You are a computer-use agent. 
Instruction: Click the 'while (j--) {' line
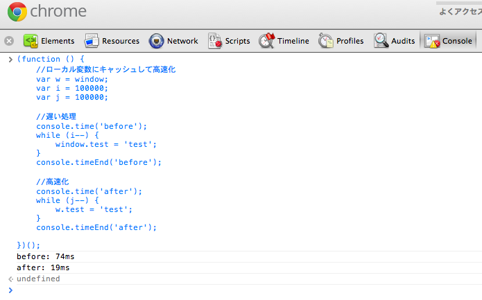pyautogui.click(x=67, y=200)
